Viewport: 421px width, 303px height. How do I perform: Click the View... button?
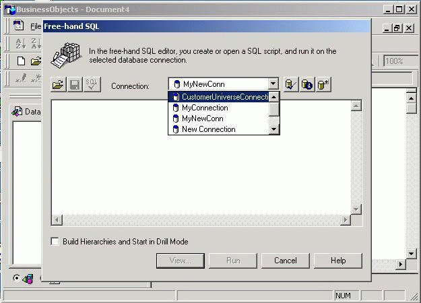coord(180,261)
